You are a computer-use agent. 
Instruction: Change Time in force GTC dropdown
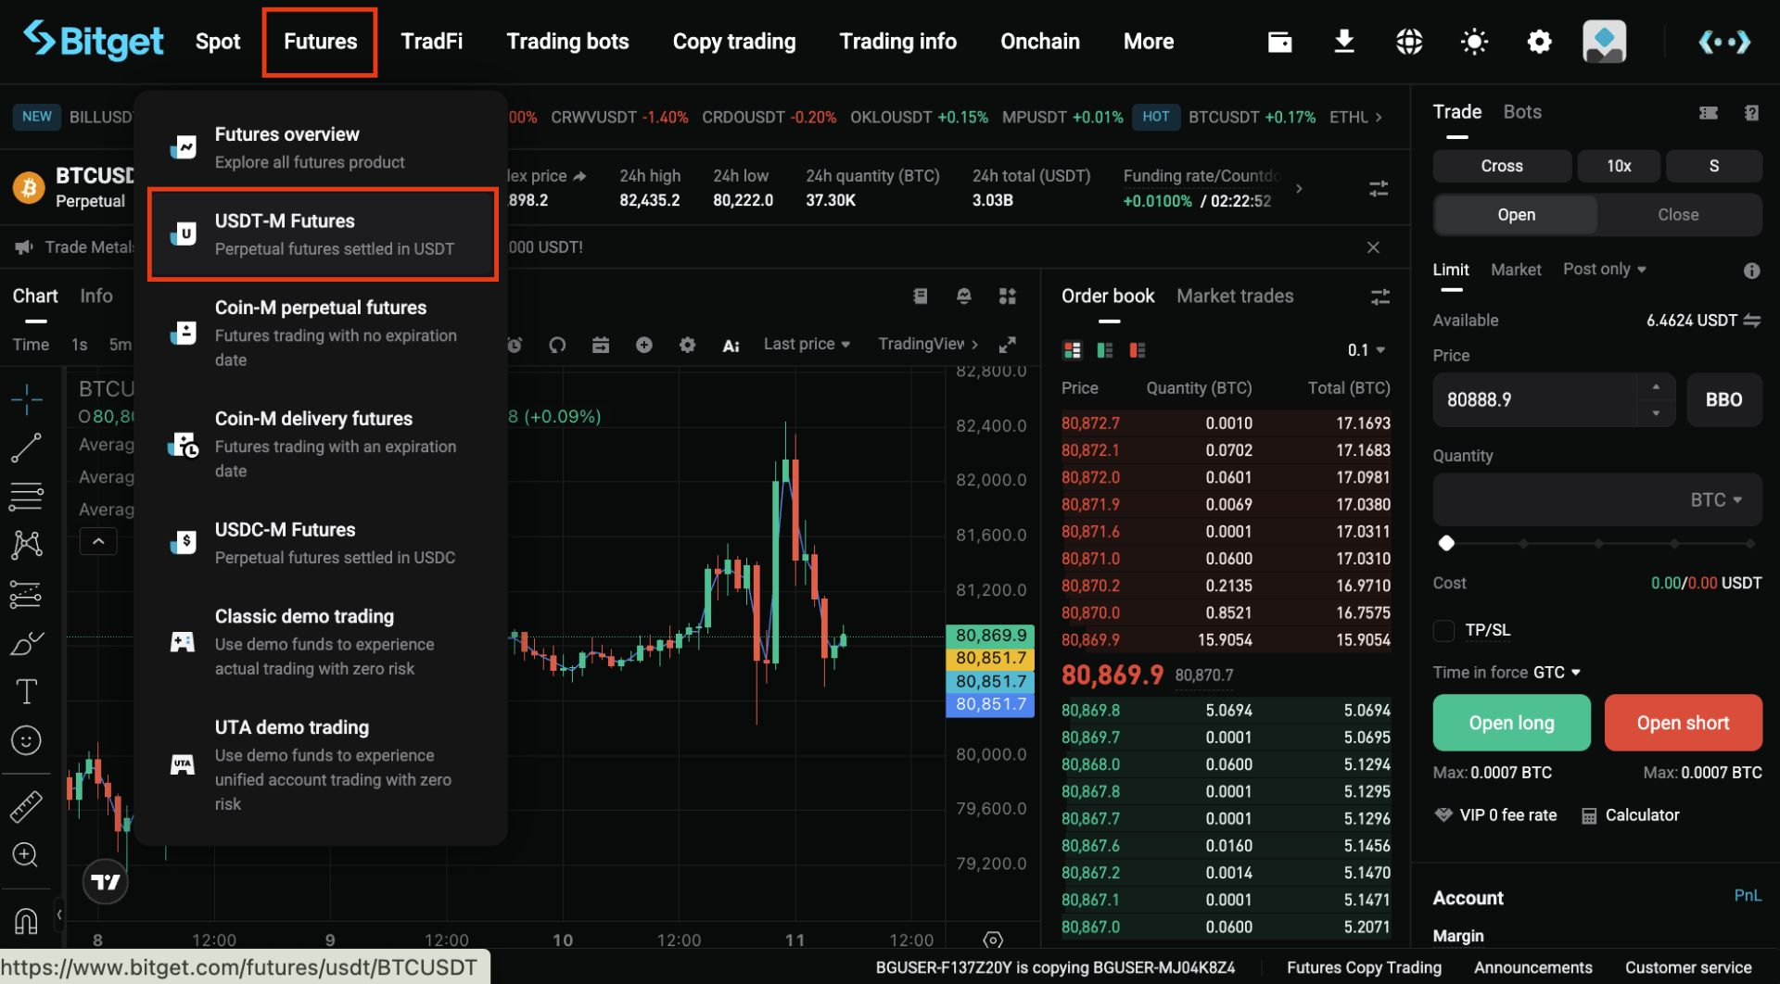click(x=1557, y=673)
